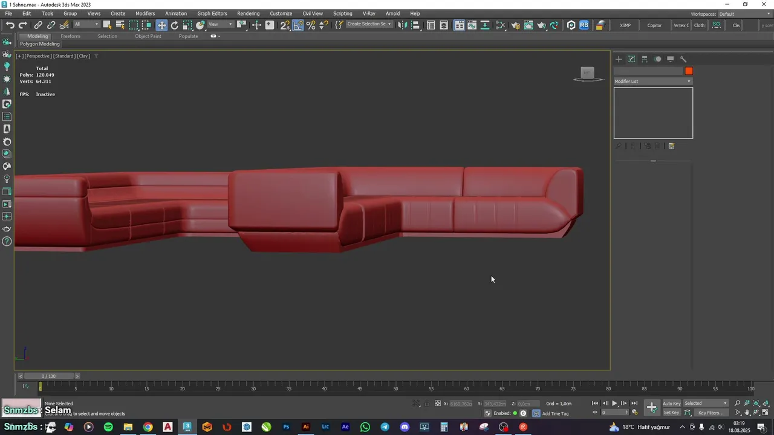774x435 pixels.
Task: Click the frame 50 mark on the track bar
Action: point(395,387)
